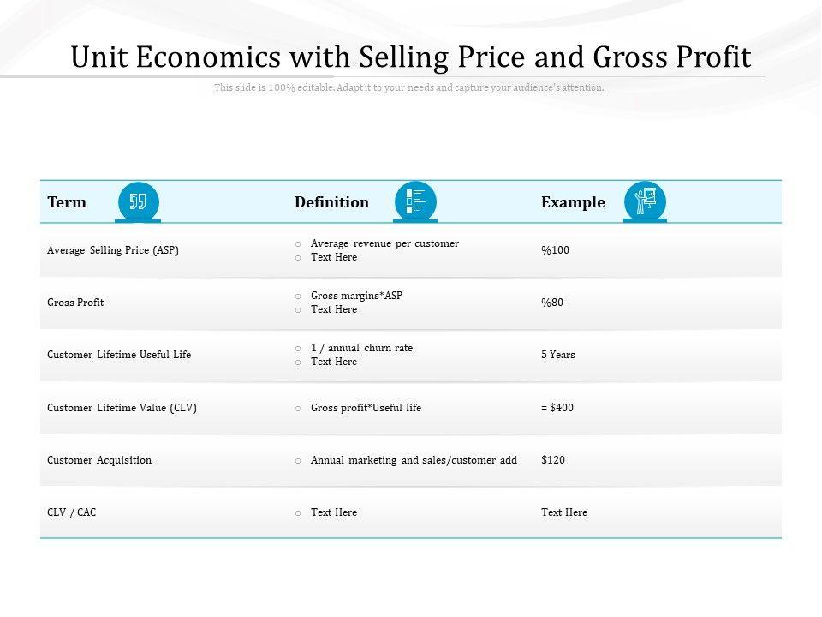Click the presenter icon beside Example

pyautogui.click(x=645, y=202)
